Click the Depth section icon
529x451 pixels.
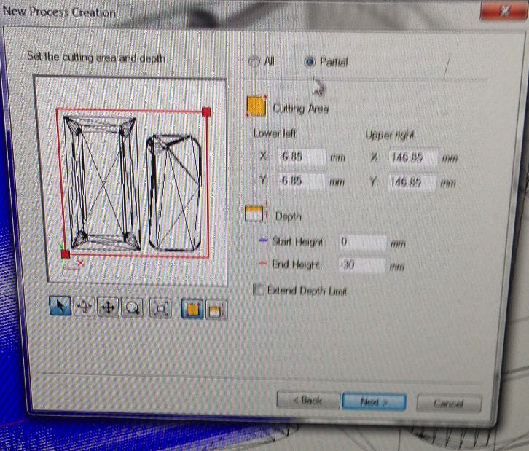[255, 213]
